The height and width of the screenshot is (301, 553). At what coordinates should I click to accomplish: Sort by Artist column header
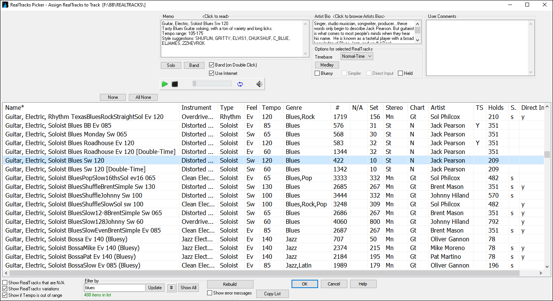451,108
